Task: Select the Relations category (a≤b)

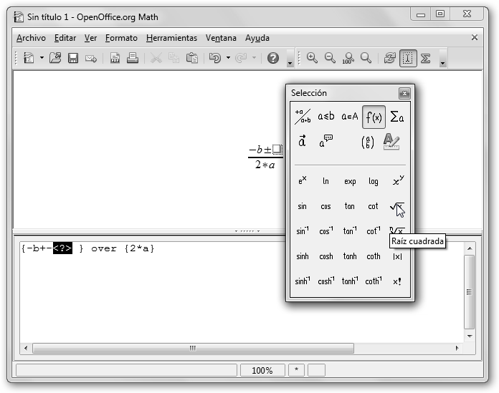Action: 326,117
